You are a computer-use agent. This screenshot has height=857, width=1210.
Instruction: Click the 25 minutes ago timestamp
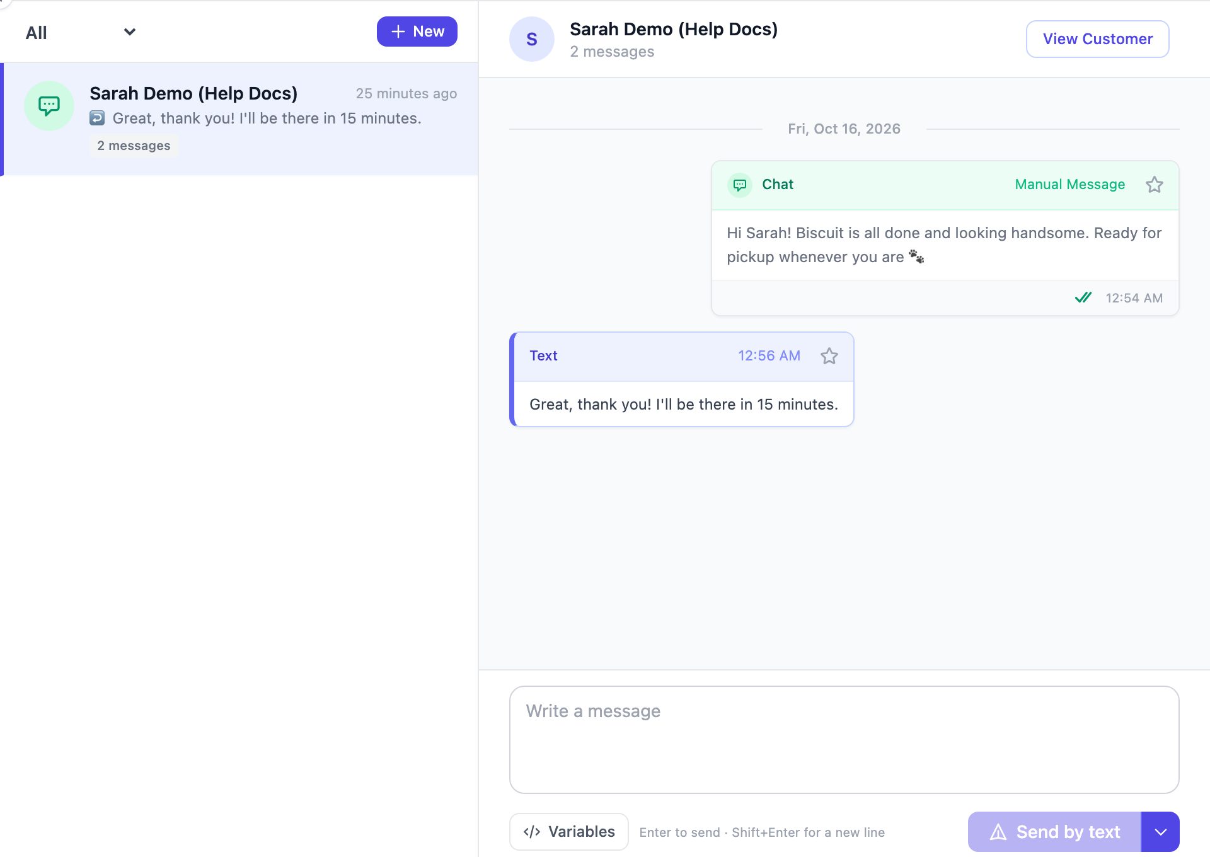tap(406, 93)
